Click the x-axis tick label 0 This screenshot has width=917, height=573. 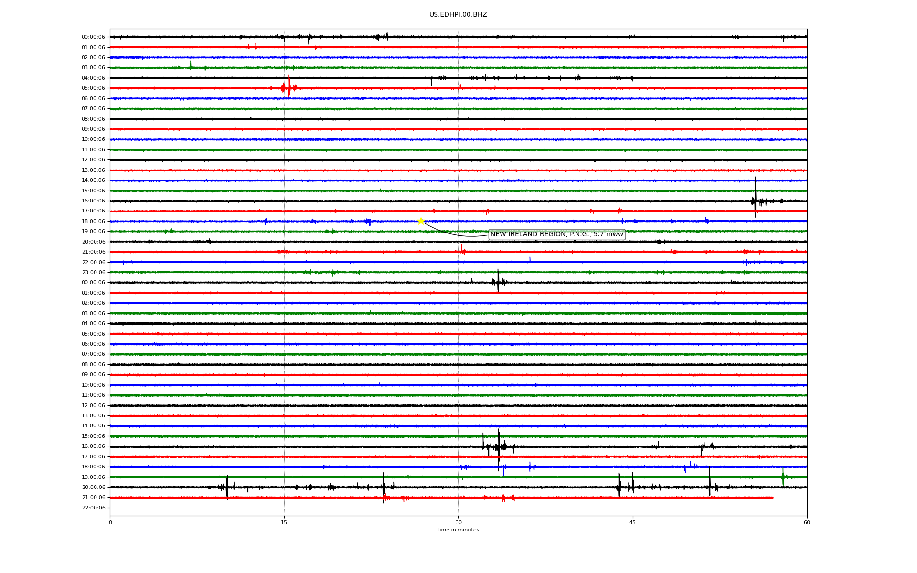pos(110,522)
